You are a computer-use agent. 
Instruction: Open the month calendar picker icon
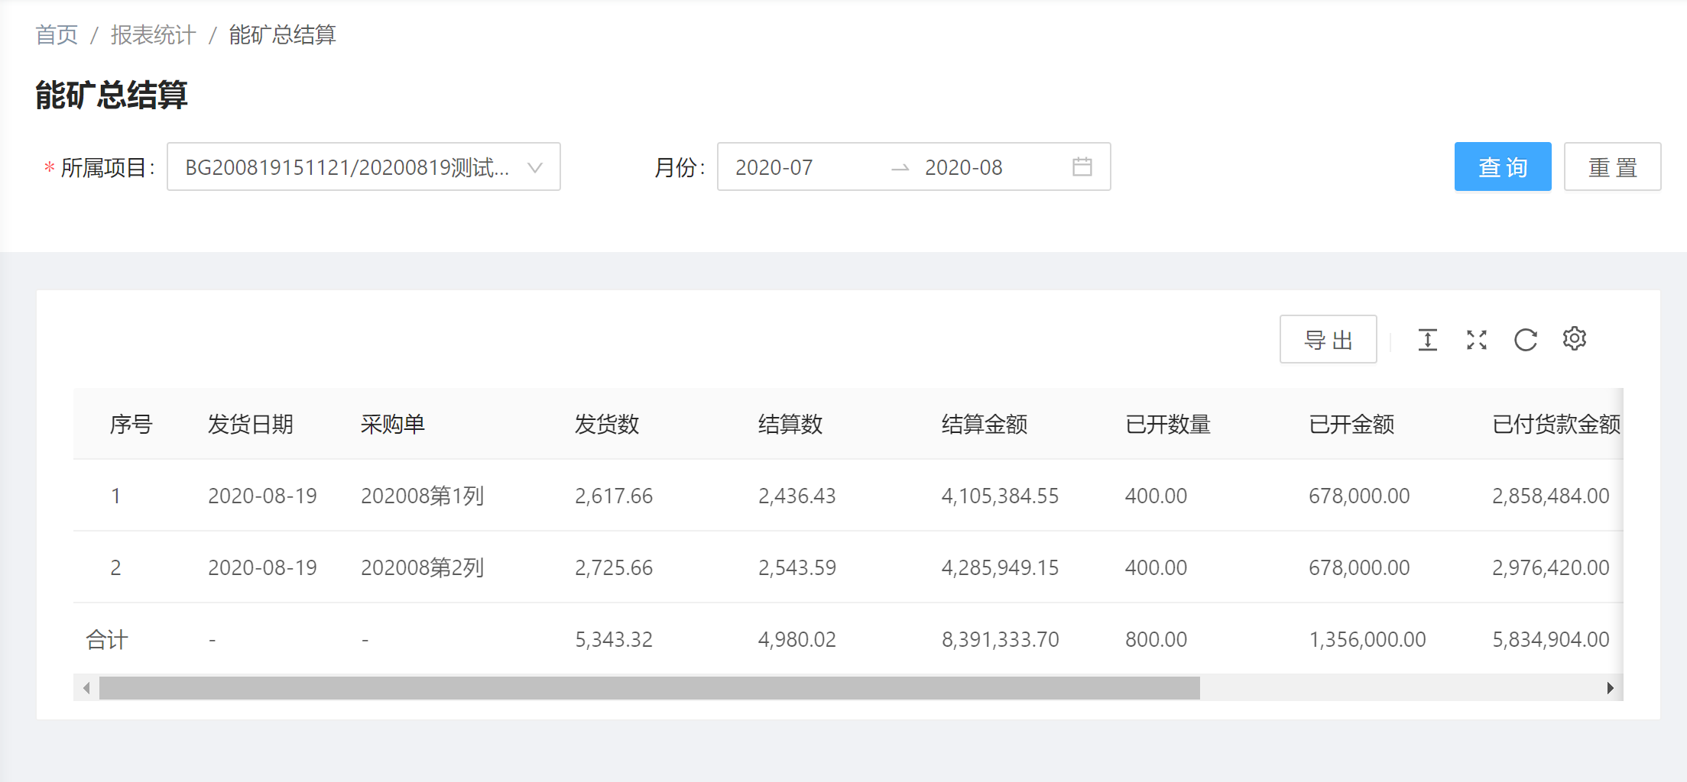click(x=1082, y=166)
